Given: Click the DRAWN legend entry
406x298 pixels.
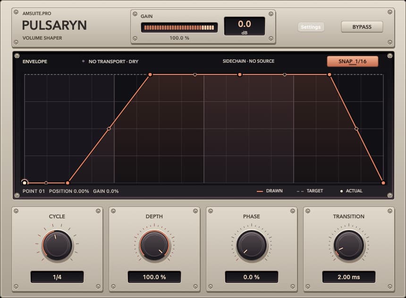Looking at the screenshot, I should (270, 191).
